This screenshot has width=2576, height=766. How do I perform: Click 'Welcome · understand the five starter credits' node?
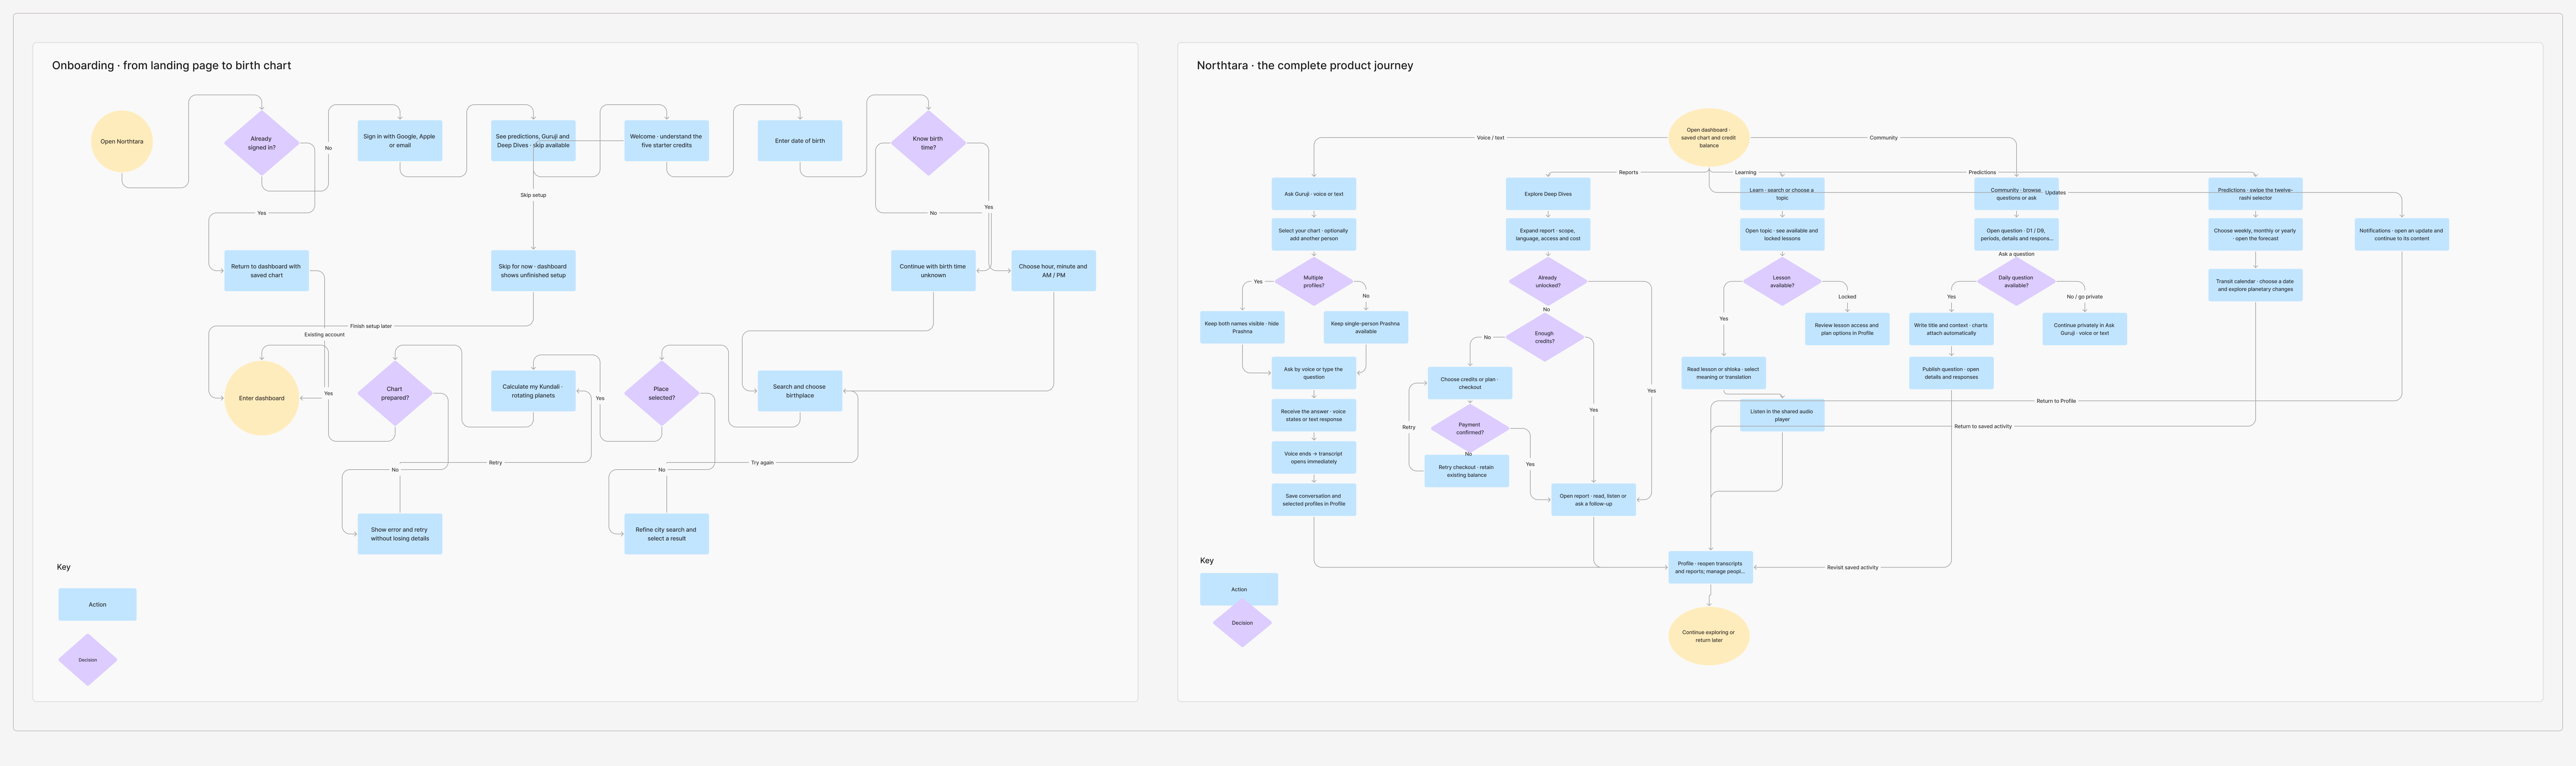667,141
